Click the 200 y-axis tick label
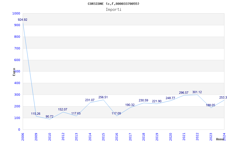The image size is (227, 142). click(17, 106)
